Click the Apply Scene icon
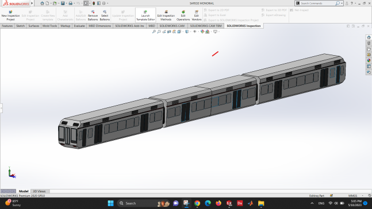This screenshot has height=209, width=372. 208,32
